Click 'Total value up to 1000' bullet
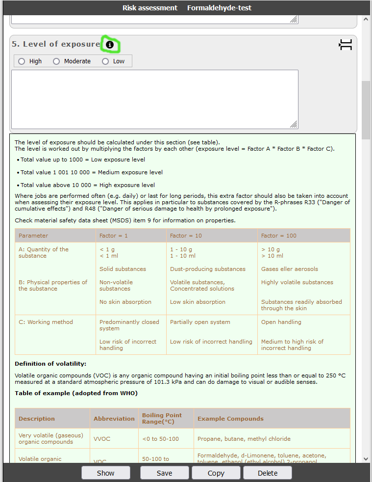 82,160
